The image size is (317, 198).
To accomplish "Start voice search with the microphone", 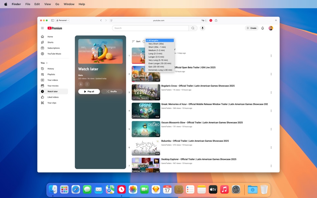I will (202, 28).
